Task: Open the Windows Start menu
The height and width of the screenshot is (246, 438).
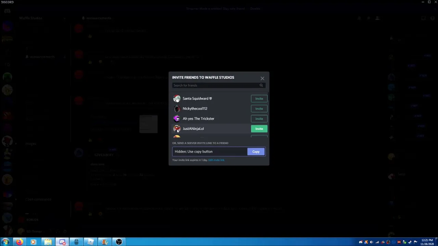Action: coord(5,242)
